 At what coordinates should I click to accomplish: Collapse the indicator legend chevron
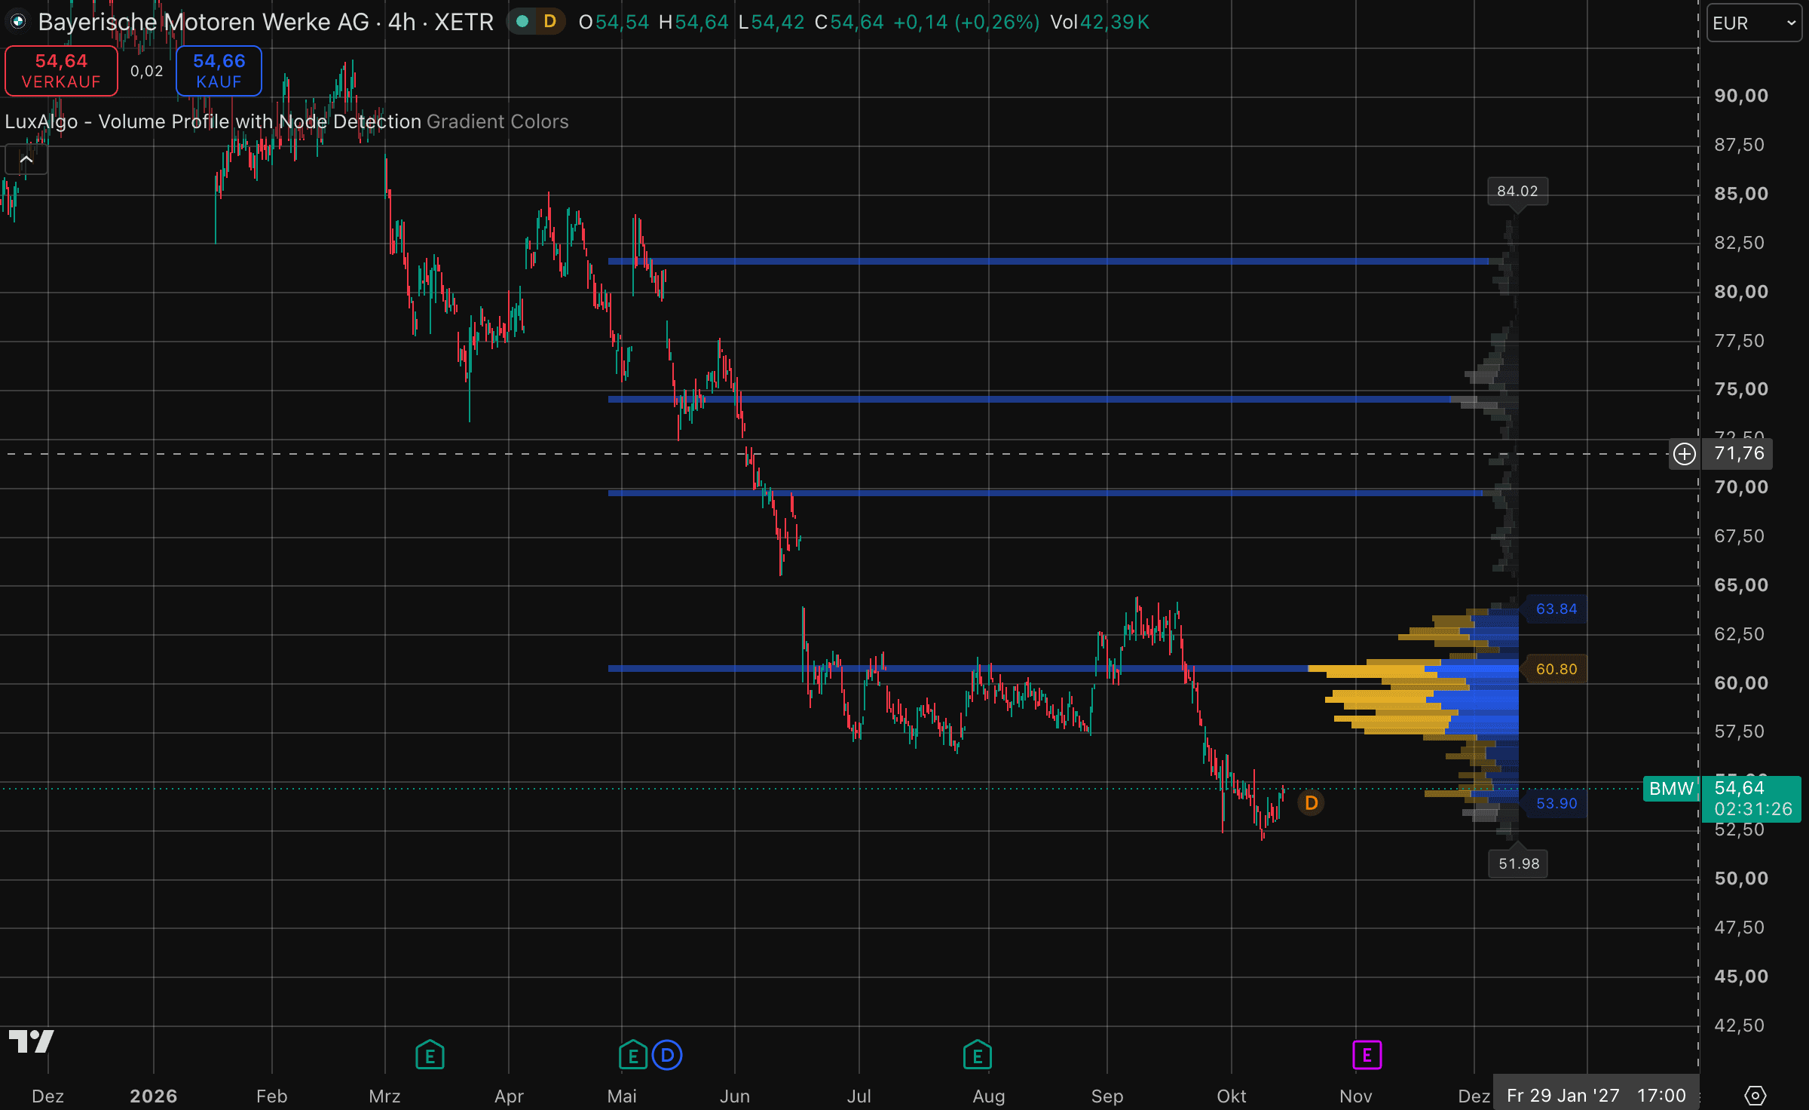coord(26,159)
